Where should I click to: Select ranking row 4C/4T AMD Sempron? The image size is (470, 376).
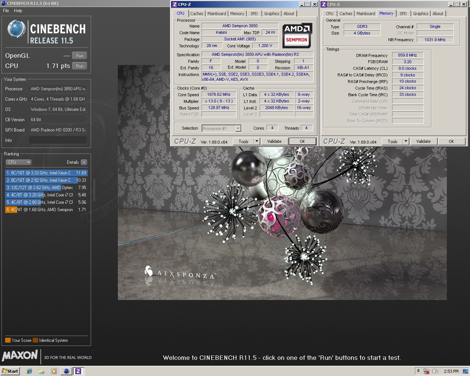46,210
